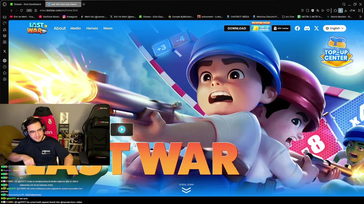Open the Gift Center button
The height and width of the screenshot is (204, 364).
[281, 28]
